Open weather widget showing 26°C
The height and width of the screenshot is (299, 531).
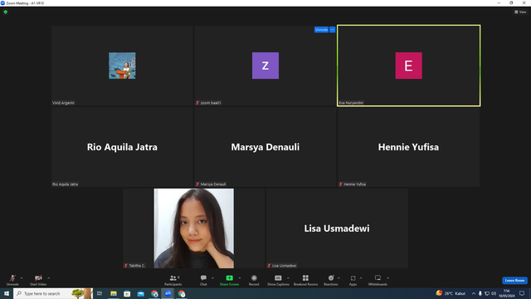click(x=451, y=293)
